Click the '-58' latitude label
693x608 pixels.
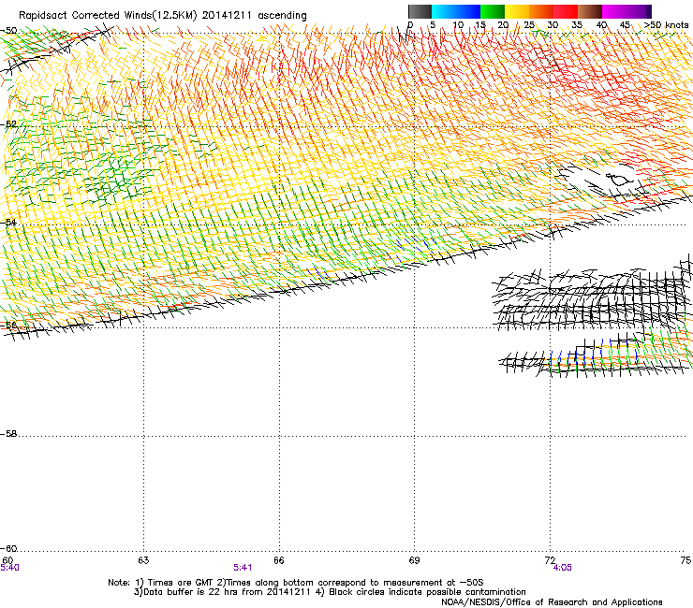(x=8, y=434)
